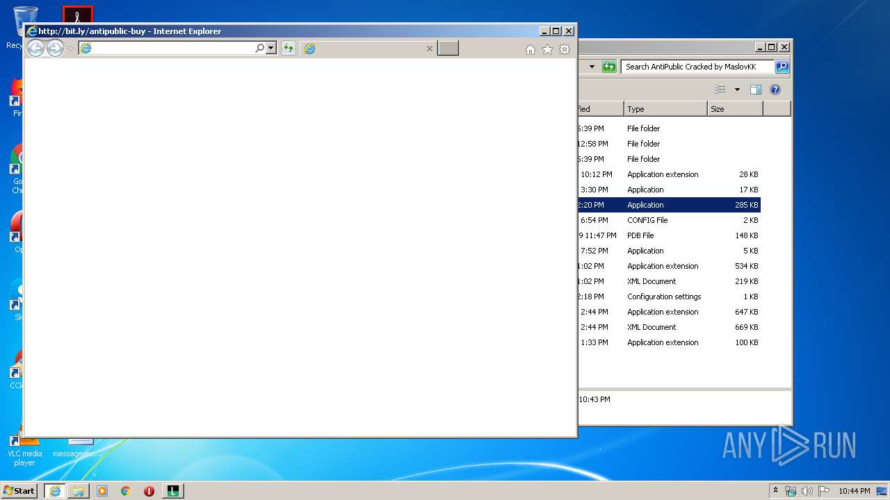This screenshot has width=890, height=500.
Task: Select the PDB File 148 KB row
Action: pyautogui.click(x=669, y=235)
